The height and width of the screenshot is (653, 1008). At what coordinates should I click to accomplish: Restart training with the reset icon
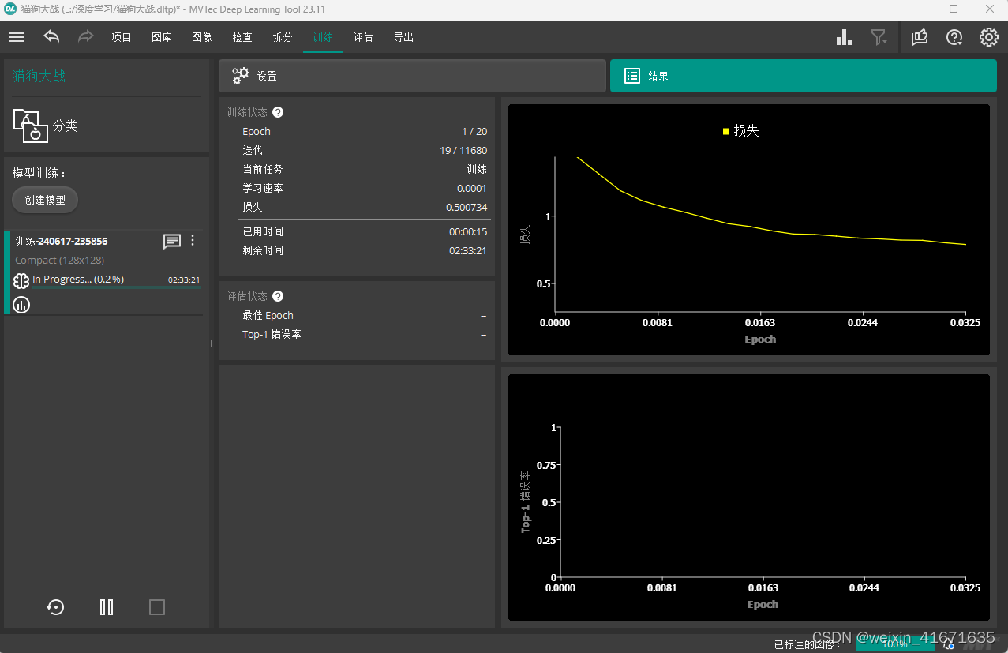click(55, 606)
